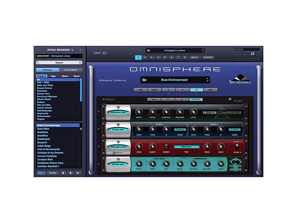Open the Band 1 Mode dropdown showing Peaking
Image resolution: width=297 pixels, height=223 pixels.
[180, 130]
